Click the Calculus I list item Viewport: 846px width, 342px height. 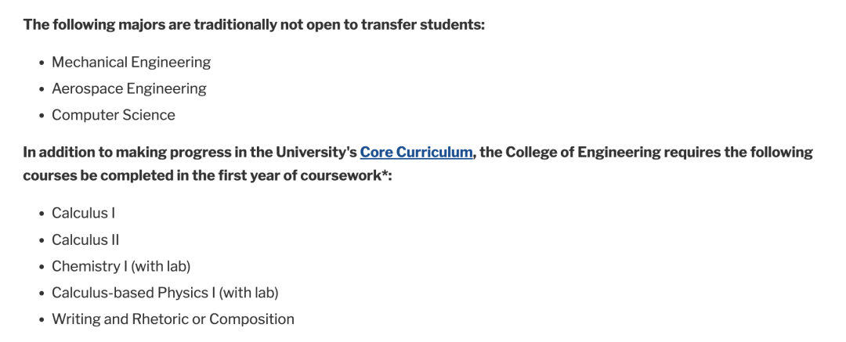(x=84, y=213)
